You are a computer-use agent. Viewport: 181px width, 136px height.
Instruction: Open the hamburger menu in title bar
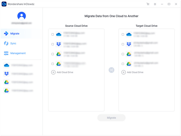(x=155, y=4)
